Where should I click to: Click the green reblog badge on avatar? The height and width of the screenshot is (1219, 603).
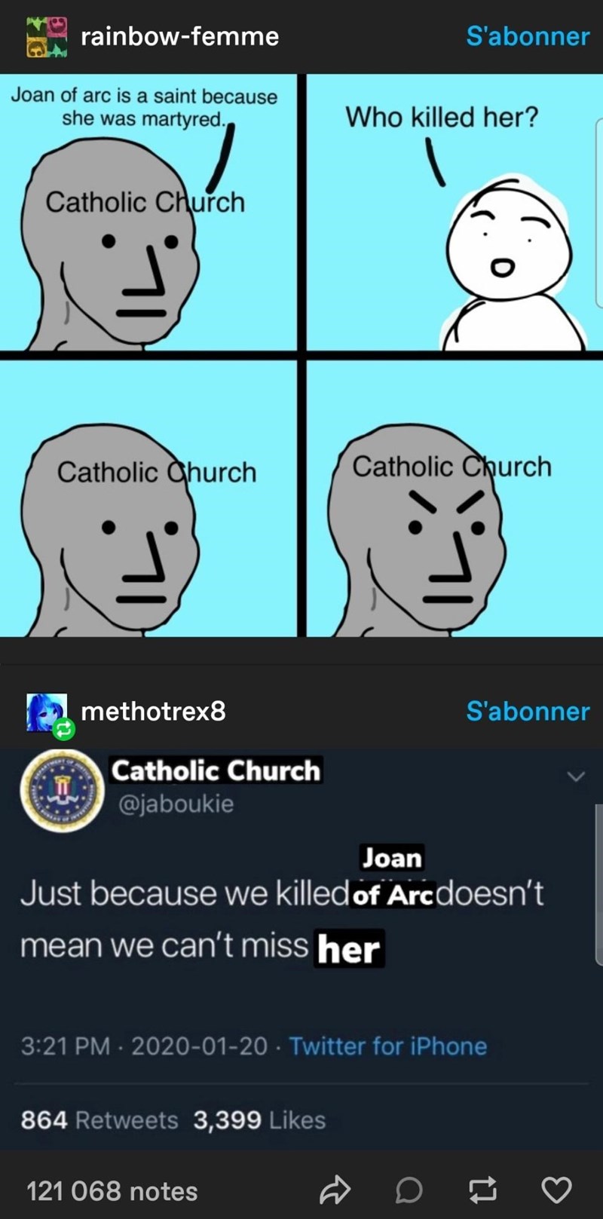63,729
